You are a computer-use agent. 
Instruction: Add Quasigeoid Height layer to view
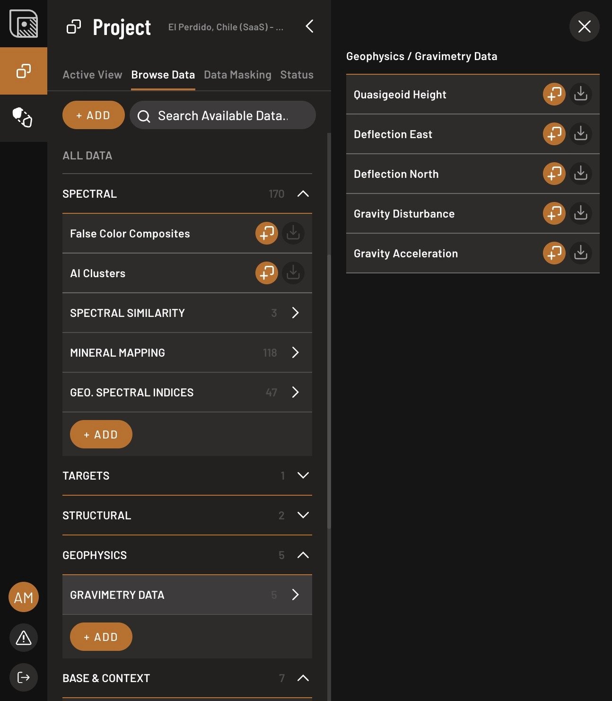click(x=554, y=94)
